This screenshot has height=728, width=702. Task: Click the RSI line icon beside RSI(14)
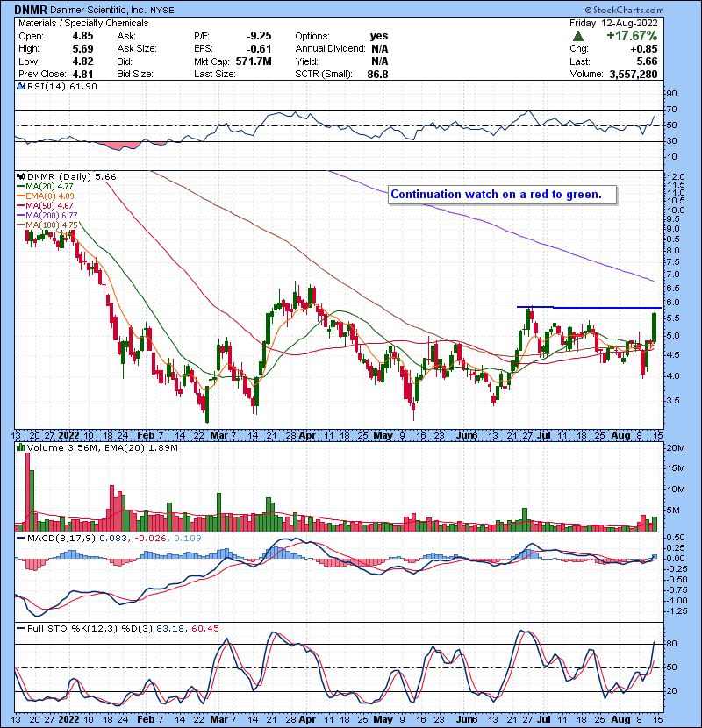pos(21,86)
